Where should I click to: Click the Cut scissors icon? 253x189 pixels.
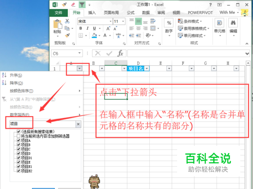tap(67, 21)
